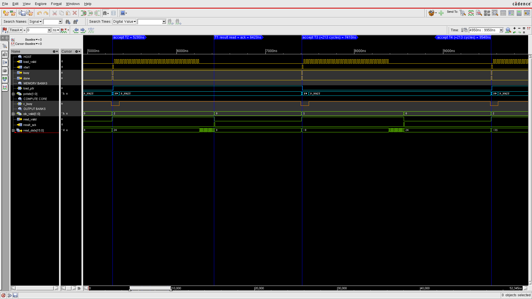This screenshot has width=532, height=299.
Task: Search names forward with the binoculars-down icon
Action: (x=68, y=22)
